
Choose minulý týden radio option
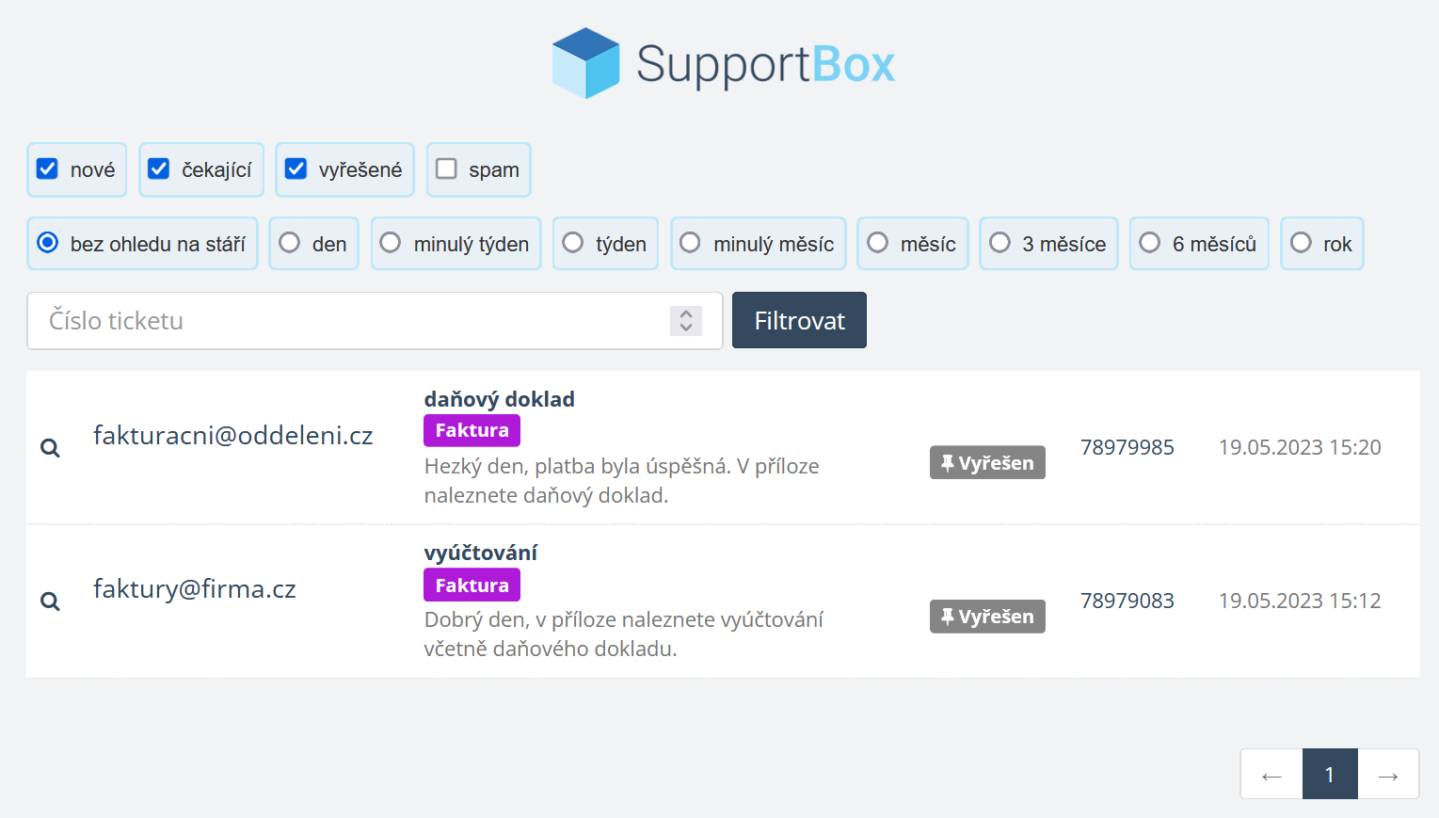click(391, 243)
